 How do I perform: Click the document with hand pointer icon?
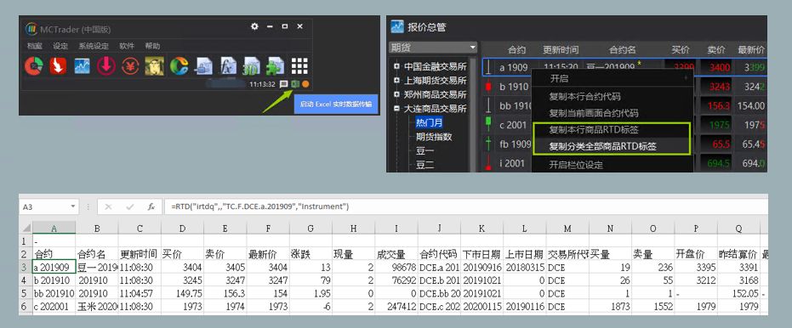[203, 66]
